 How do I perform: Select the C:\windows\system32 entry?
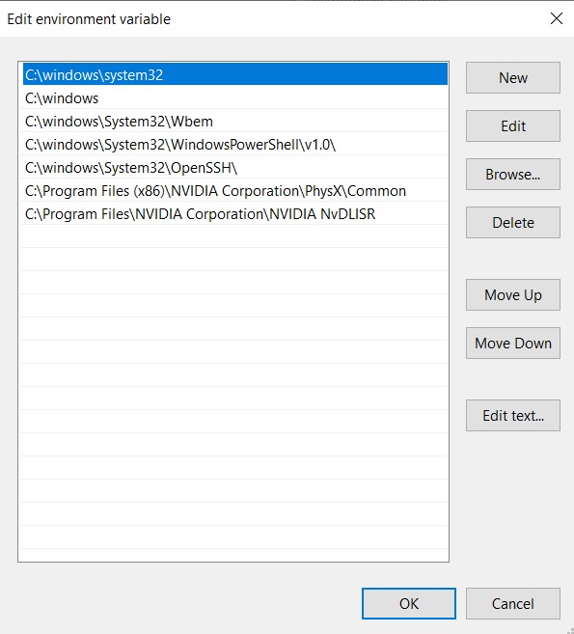click(x=235, y=74)
